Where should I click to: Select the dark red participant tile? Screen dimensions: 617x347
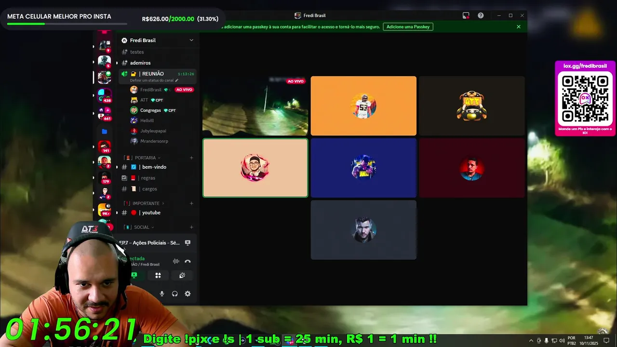click(471, 168)
